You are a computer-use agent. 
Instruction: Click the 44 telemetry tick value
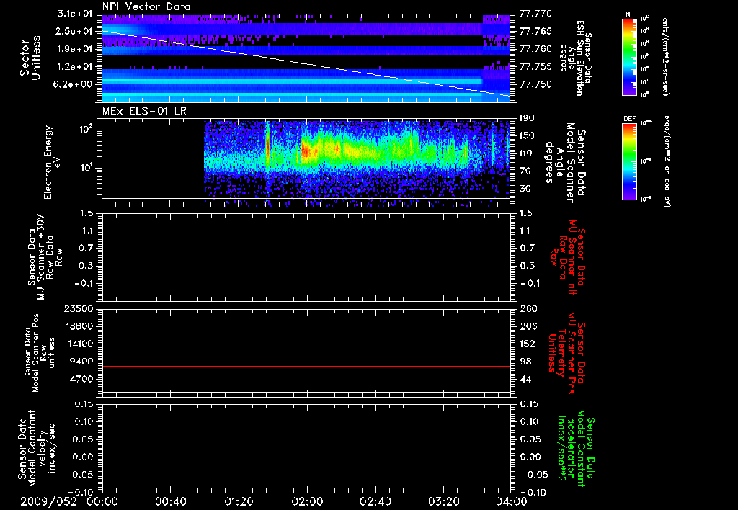click(525, 379)
